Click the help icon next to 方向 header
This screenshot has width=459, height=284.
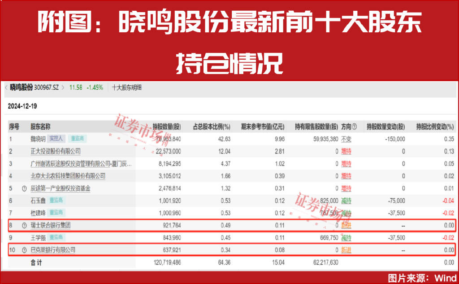(x=355, y=127)
